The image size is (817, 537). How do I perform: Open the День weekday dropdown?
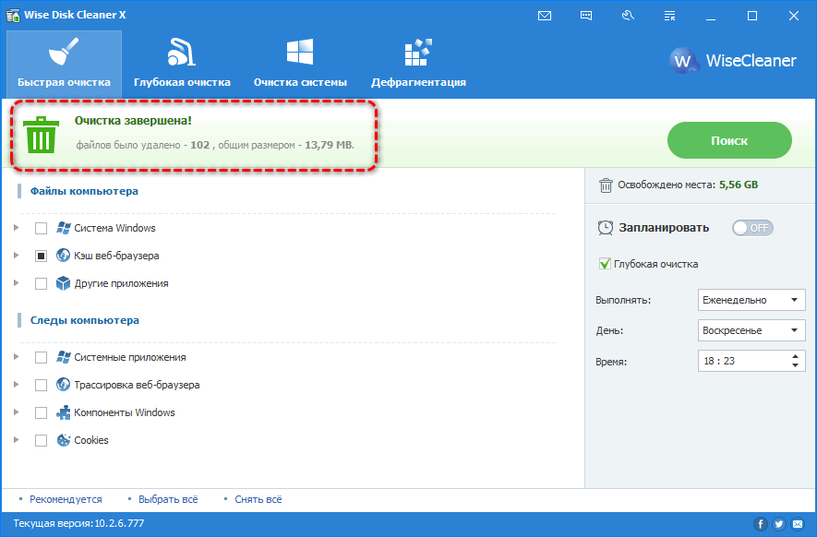751,330
